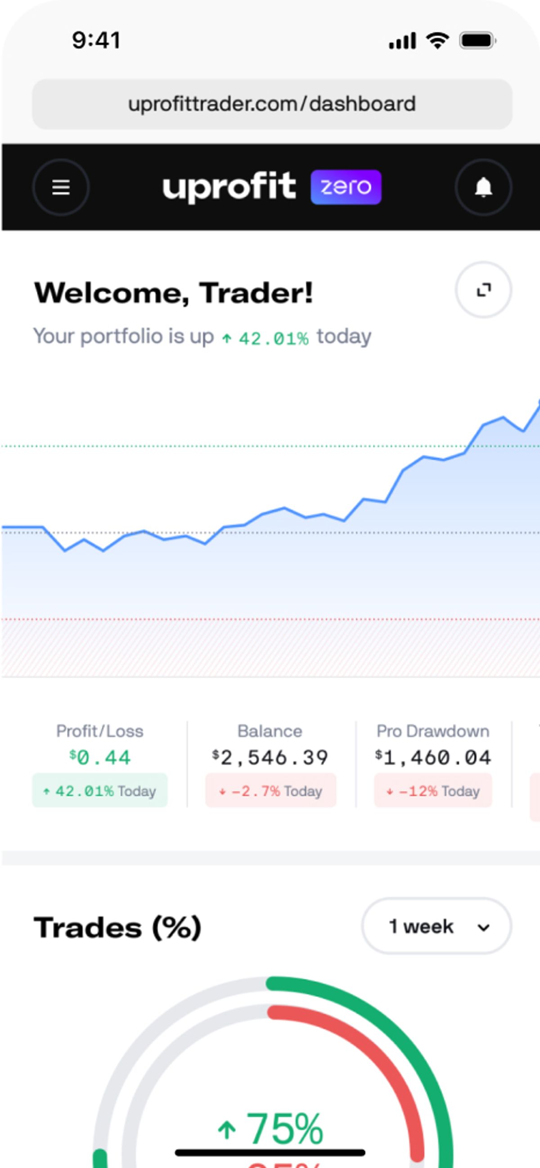Click the cellular signal bars icon
540x1168 pixels.
403,40
